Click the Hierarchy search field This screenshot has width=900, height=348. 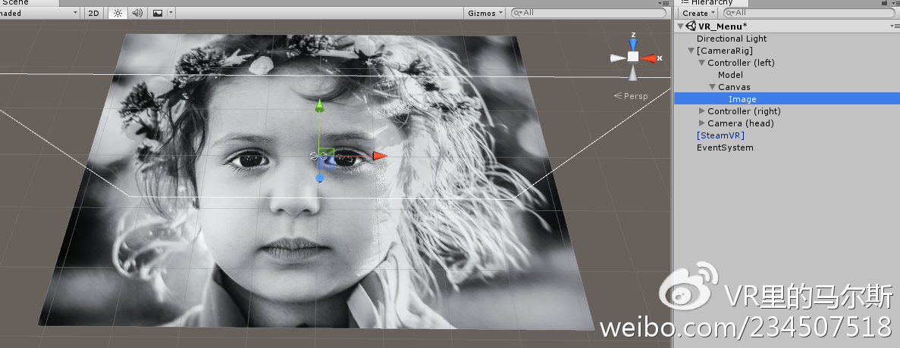(809, 13)
